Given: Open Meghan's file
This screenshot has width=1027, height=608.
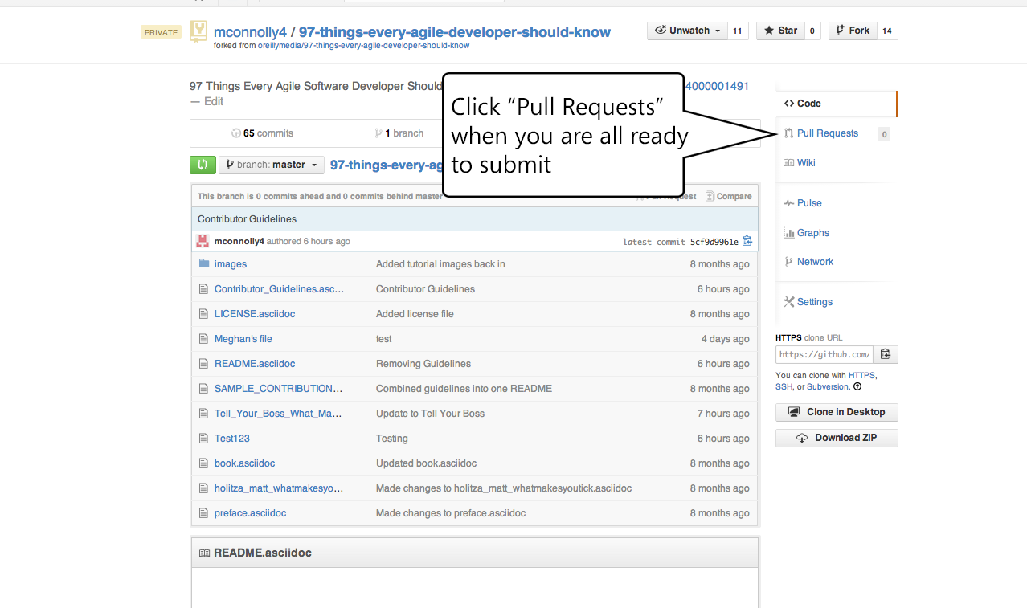Looking at the screenshot, I should [x=243, y=339].
